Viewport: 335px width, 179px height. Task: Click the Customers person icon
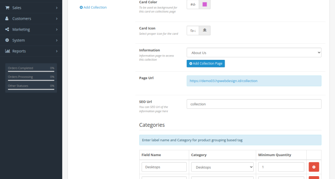tap(7, 18)
